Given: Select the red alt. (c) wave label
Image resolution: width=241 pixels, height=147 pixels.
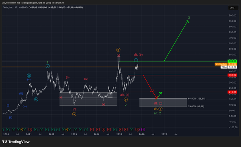Looking at the screenshot, I should 158,103.
